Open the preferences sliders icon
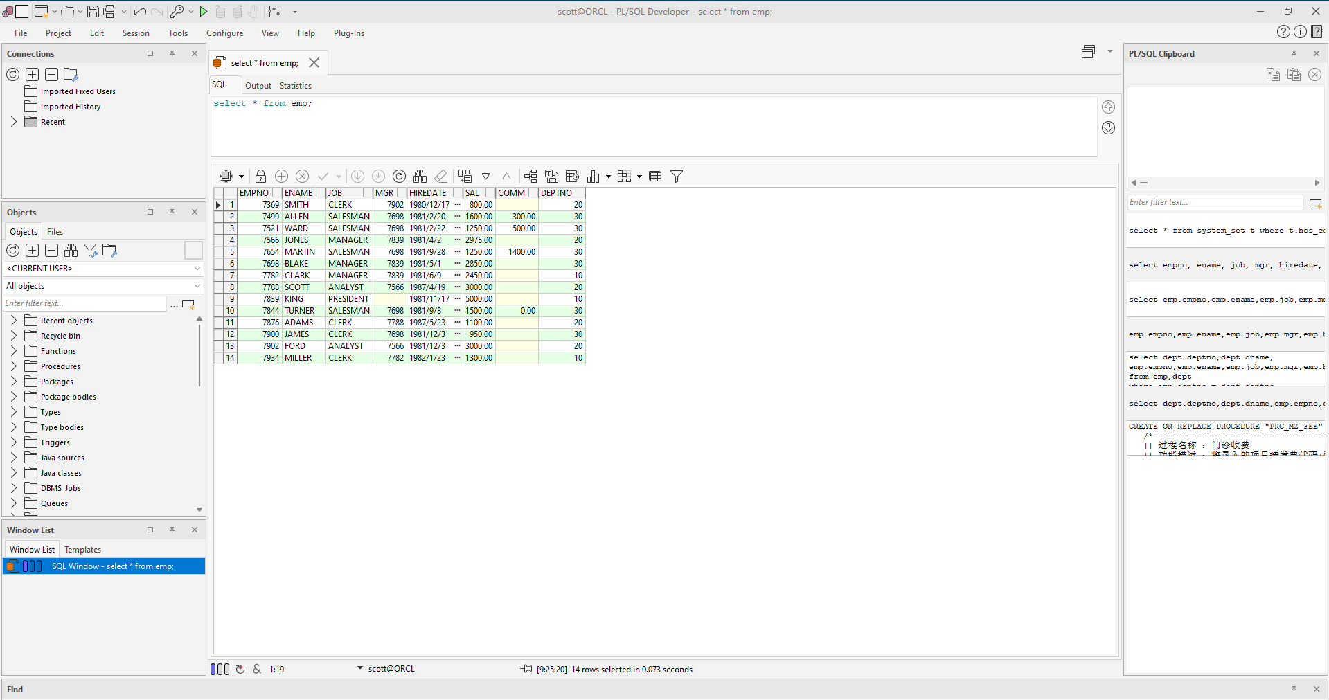The width and height of the screenshot is (1329, 700). [x=274, y=11]
